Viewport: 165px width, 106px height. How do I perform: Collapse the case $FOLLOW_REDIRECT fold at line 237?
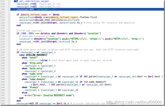tap(11, 55)
